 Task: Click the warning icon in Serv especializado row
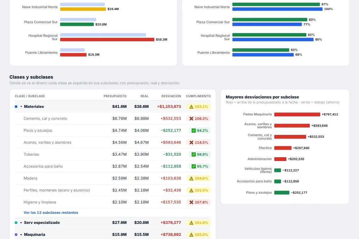pos(191,223)
